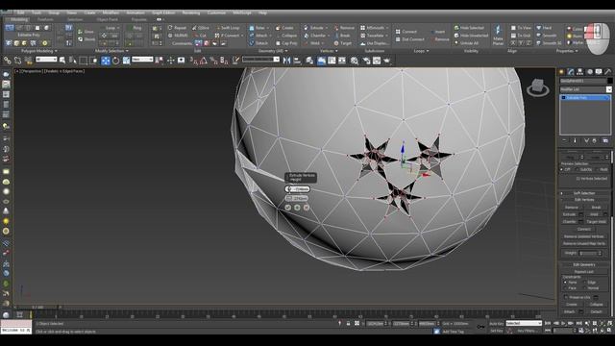Click the Render teapot icon

pyautogui.click(x=386, y=61)
